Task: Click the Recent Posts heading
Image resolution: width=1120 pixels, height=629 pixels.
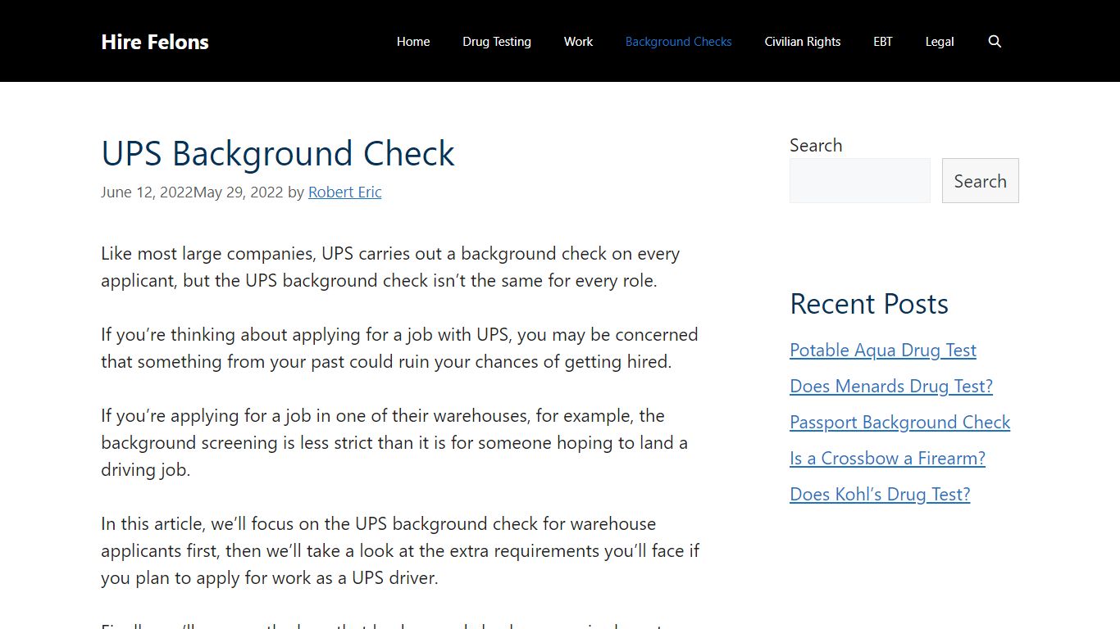Action: pyautogui.click(x=869, y=304)
